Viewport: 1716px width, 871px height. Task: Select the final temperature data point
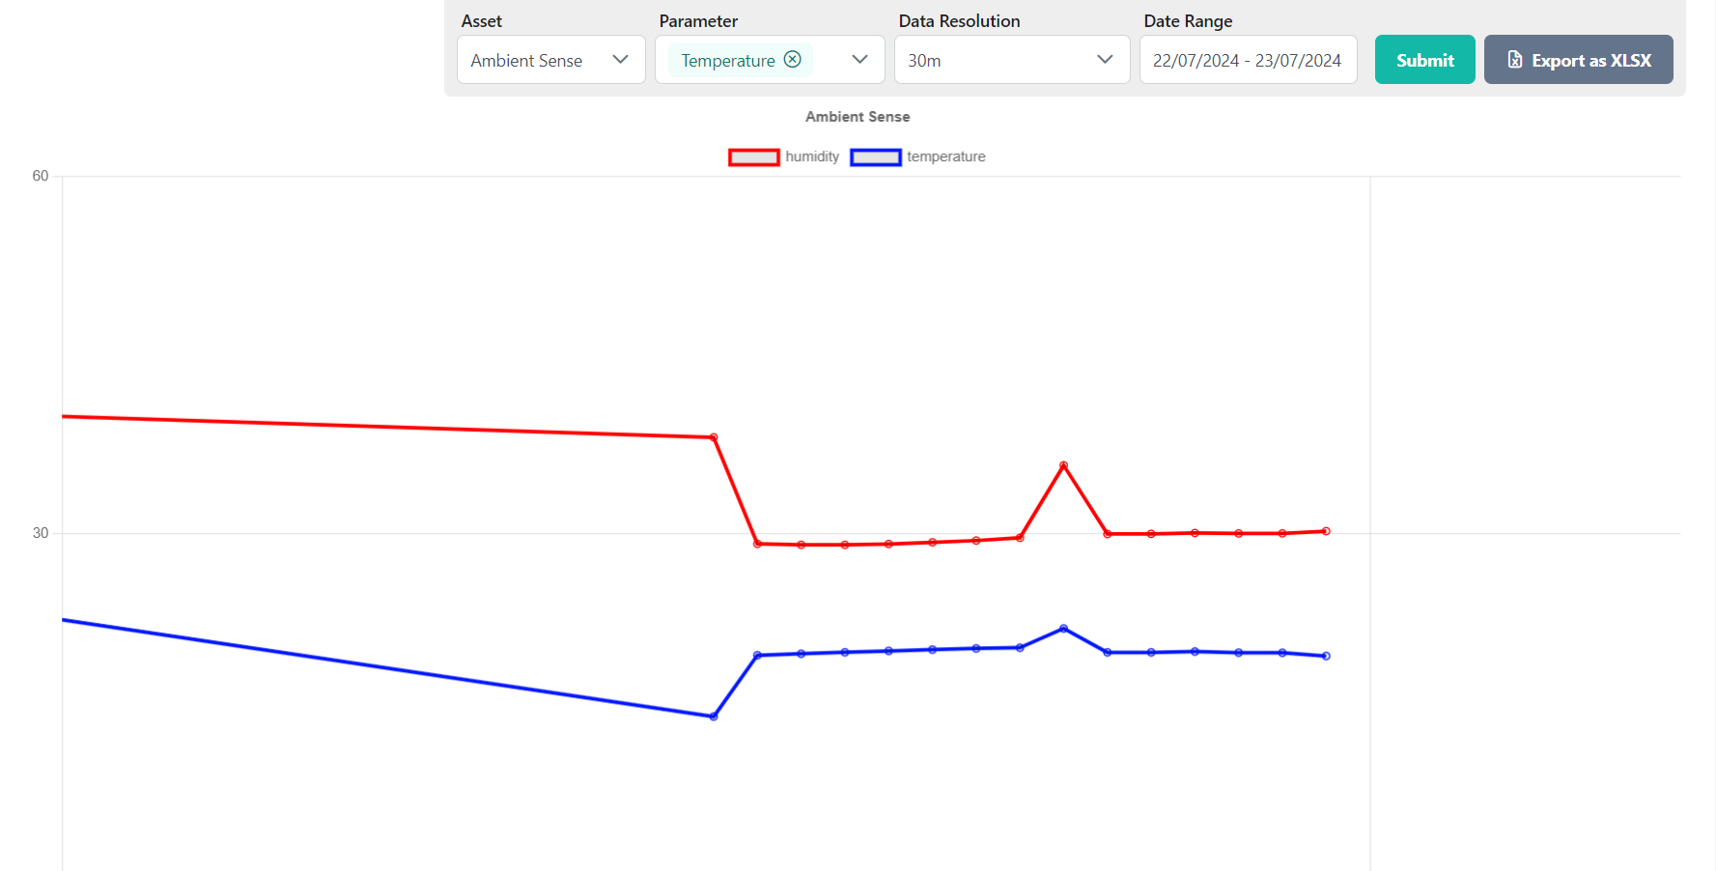click(1326, 656)
